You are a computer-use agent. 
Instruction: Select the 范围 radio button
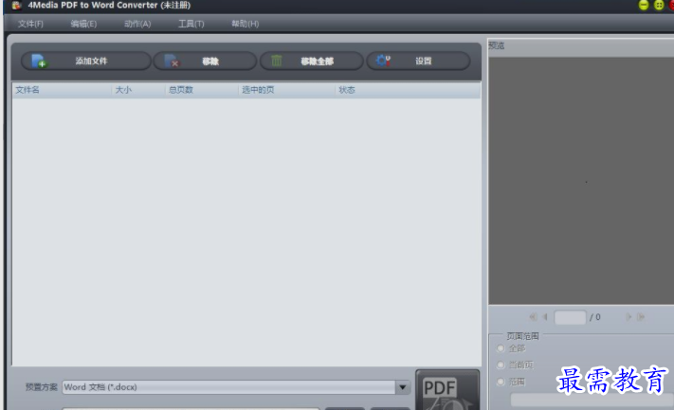[501, 382]
